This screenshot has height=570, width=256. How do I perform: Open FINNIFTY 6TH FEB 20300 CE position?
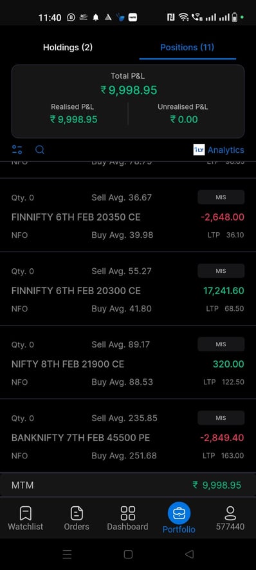[128, 289]
